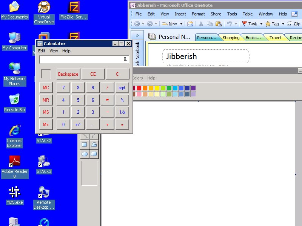Click the Back arrow icon in OneNote
The image size is (302, 226).
click(x=137, y=24)
